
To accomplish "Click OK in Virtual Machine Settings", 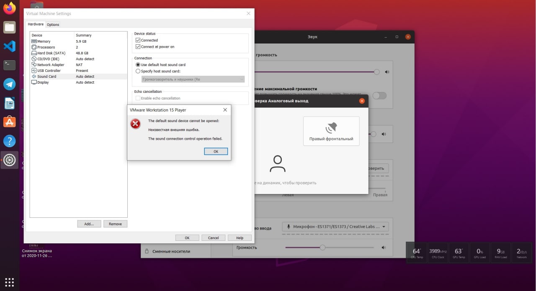I will point(187,237).
